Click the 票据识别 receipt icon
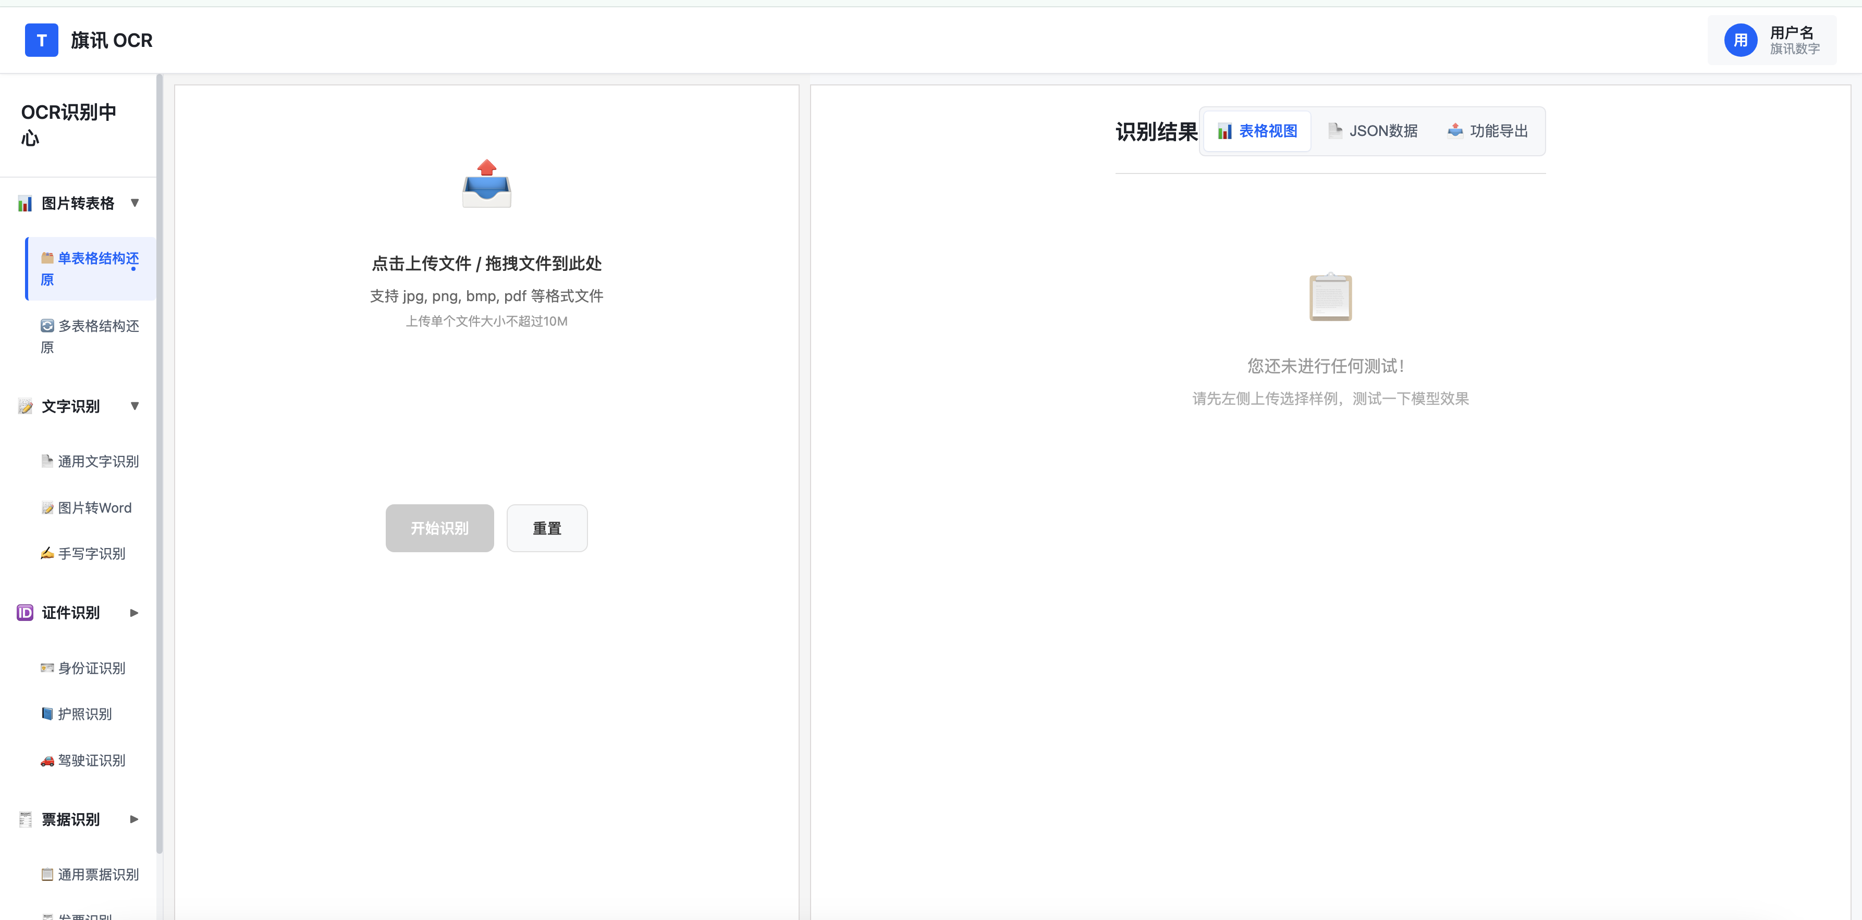This screenshot has height=920, width=1862. point(26,819)
